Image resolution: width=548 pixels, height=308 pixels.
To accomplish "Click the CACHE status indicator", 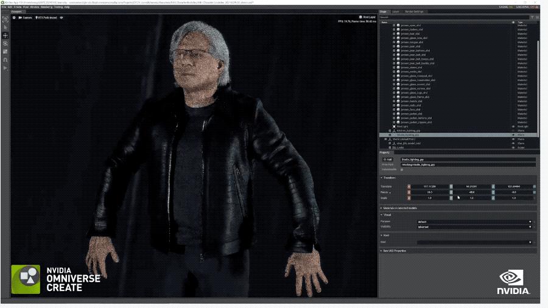I will pyautogui.click(x=506, y=7).
